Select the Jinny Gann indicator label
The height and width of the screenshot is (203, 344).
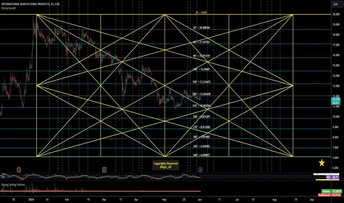point(8,8)
